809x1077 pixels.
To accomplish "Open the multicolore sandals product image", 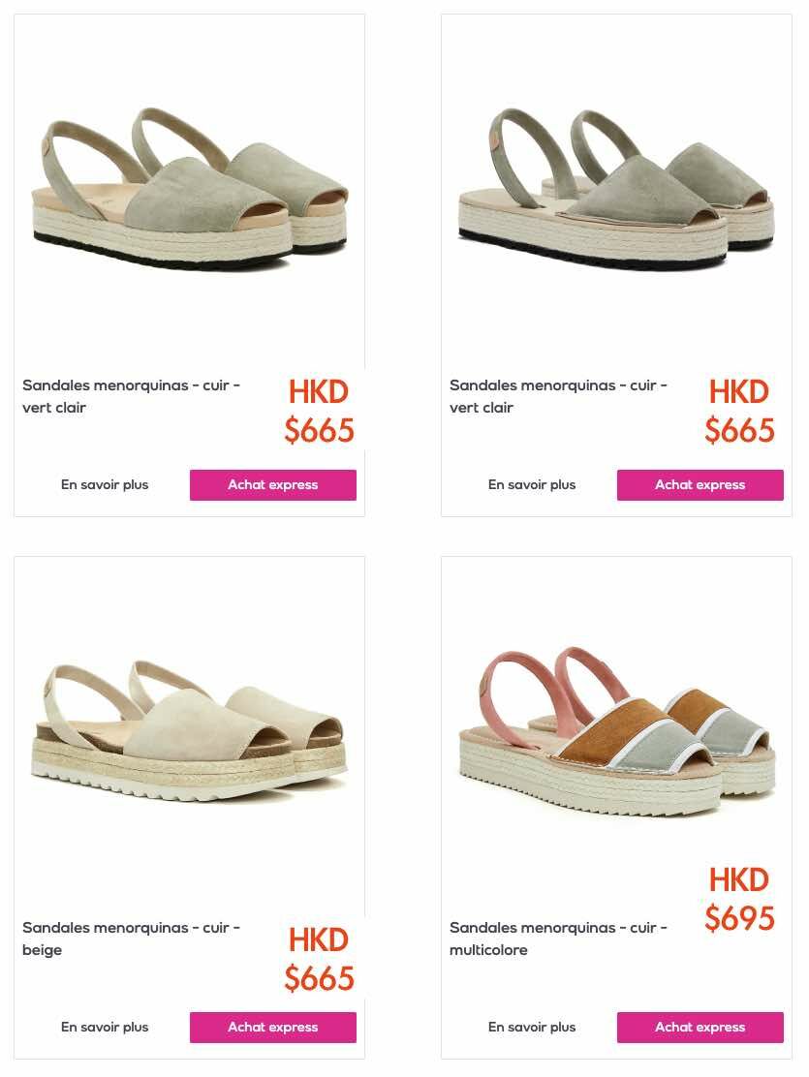I will (x=616, y=731).
